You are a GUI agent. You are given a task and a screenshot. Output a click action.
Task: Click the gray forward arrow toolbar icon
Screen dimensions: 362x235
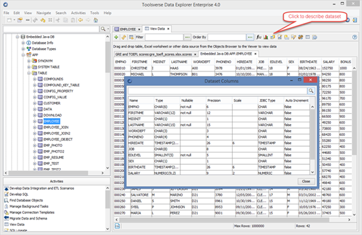click(x=88, y=20)
